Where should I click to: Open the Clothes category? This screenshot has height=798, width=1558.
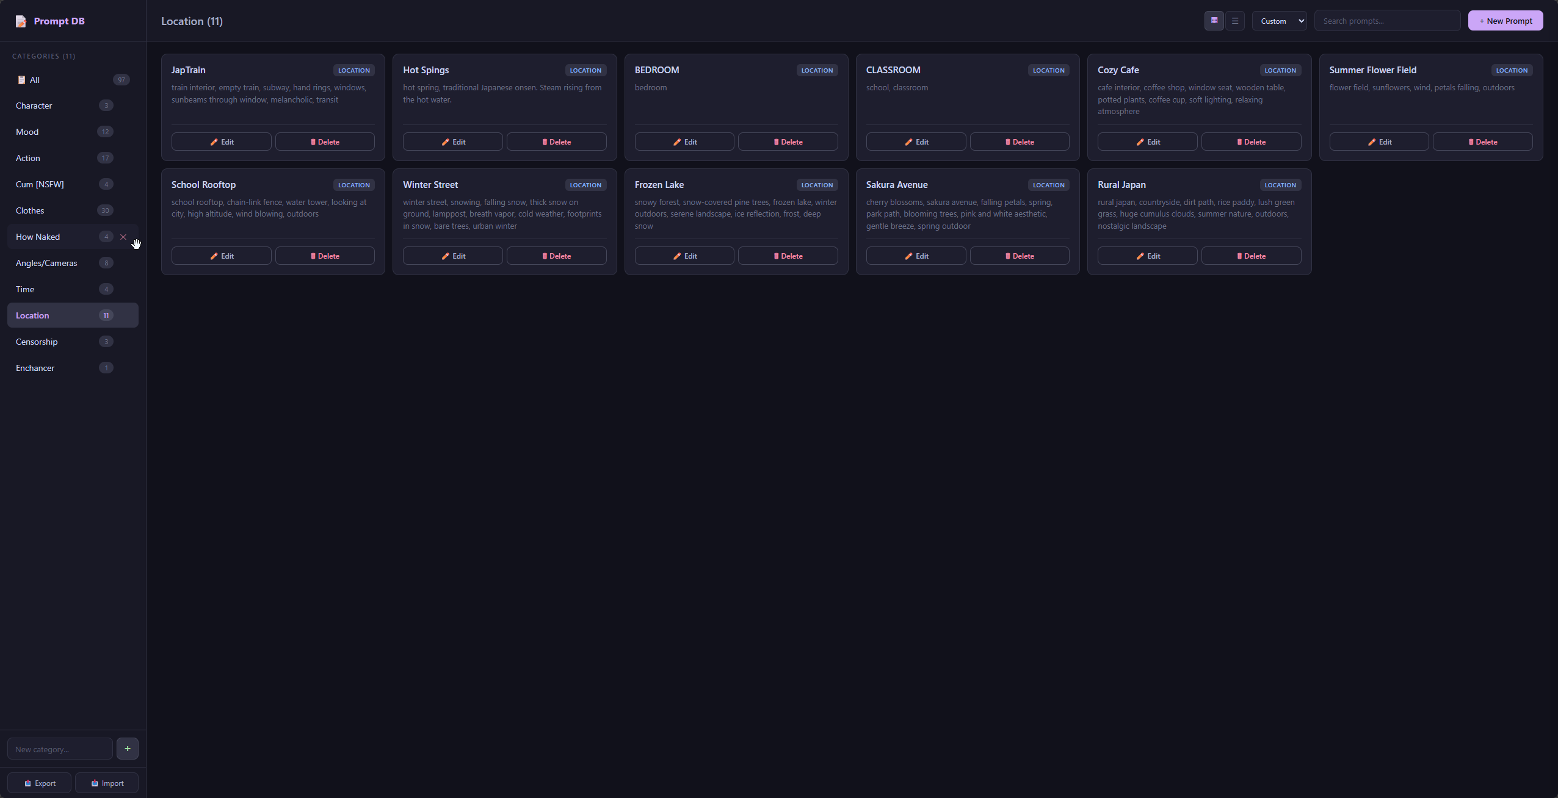pos(73,210)
